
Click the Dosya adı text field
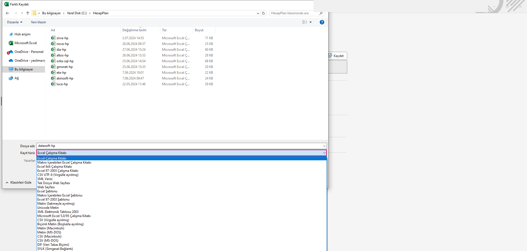tap(178, 146)
